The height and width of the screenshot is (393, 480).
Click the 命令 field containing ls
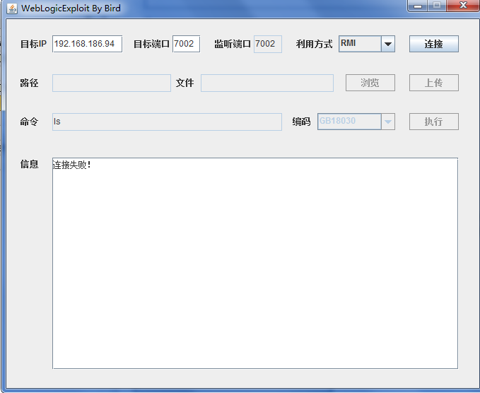pyautogui.click(x=167, y=122)
